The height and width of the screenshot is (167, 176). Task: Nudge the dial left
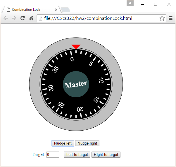point(63,143)
